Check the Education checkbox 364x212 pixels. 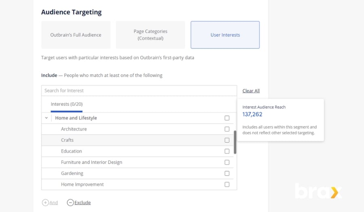[x=227, y=151]
